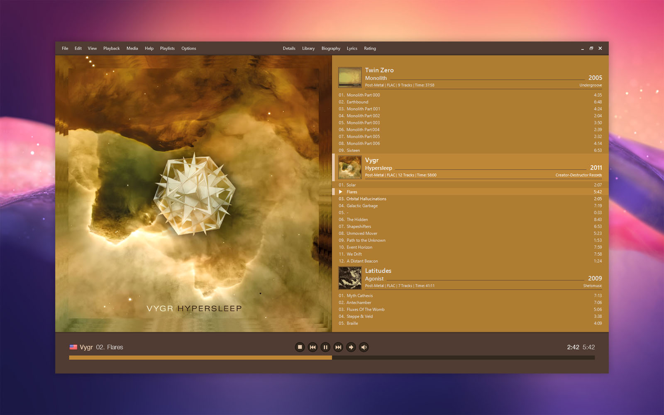Select track Antechamber
The height and width of the screenshot is (415, 664).
pyautogui.click(x=470, y=303)
